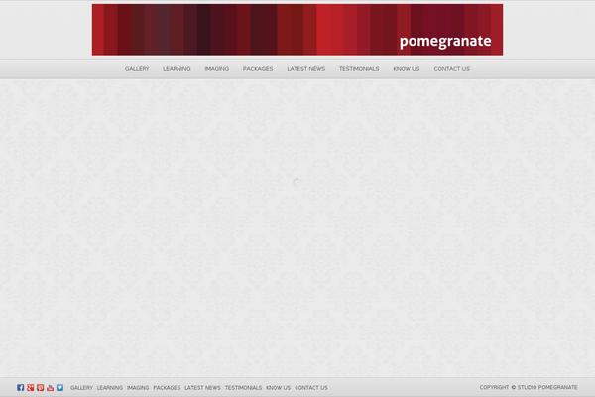Open the Twitter icon in footer

tap(59, 387)
